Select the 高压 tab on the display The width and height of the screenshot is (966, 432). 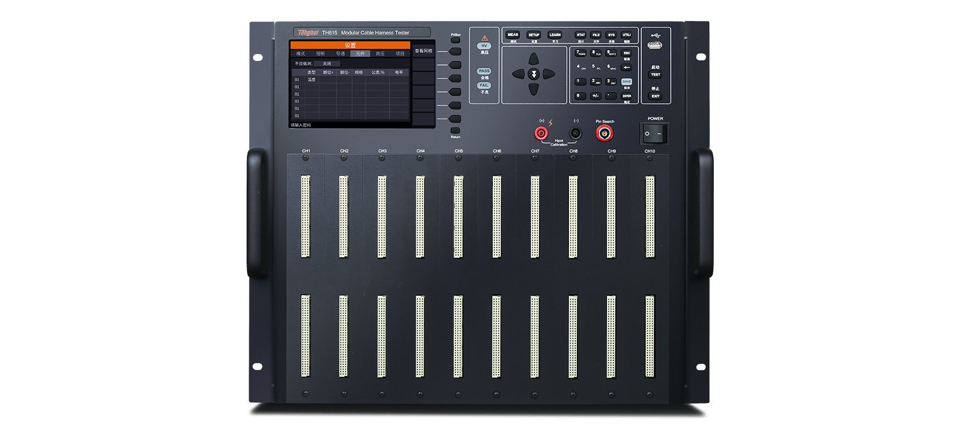(380, 54)
